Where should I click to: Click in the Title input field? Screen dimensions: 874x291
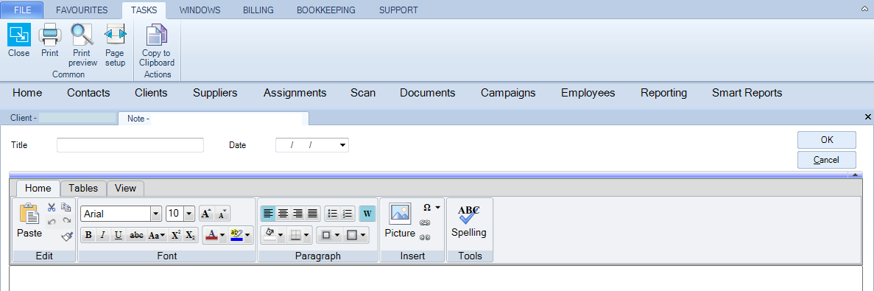(130, 145)
